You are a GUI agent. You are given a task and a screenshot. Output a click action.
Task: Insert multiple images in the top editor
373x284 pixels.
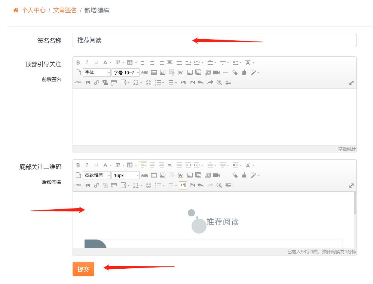(198, 72)
